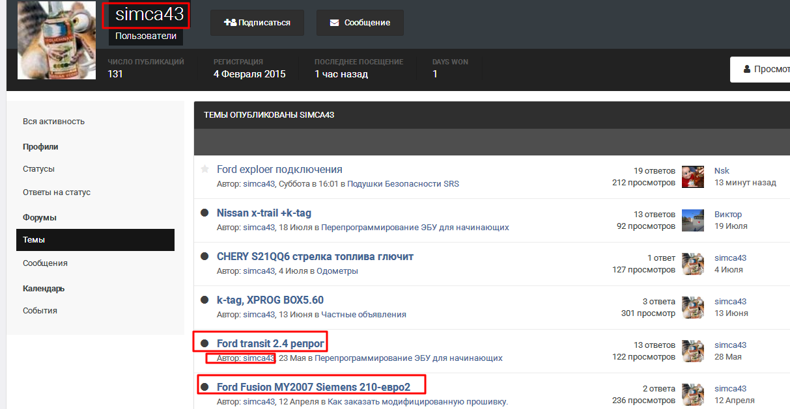Click the 301 просмотр view count

648,313
